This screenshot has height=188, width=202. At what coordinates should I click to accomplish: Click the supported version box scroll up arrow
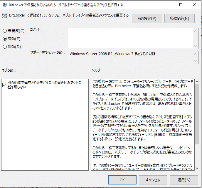195,54
